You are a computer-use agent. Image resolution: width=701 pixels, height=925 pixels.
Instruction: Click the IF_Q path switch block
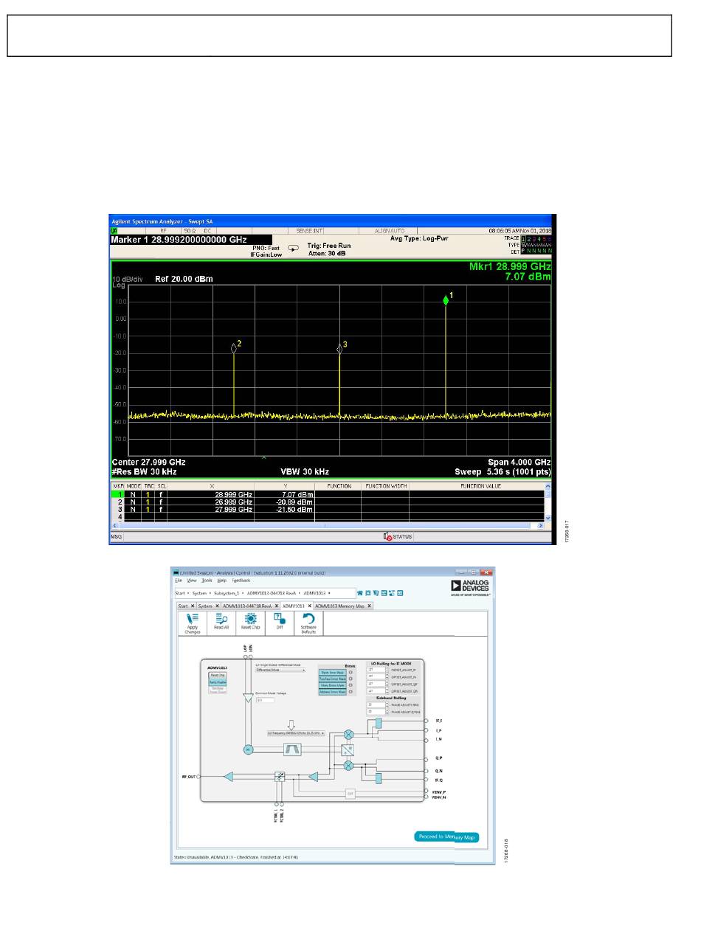point(378,778)
